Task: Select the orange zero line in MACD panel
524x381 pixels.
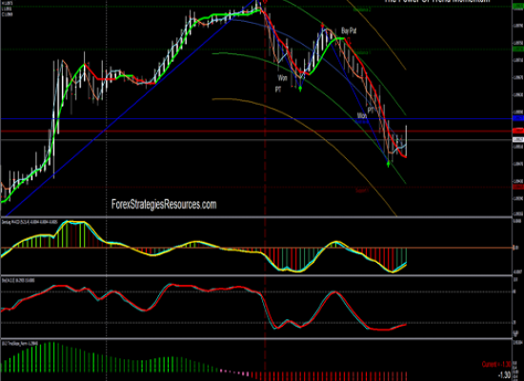Action: (256, 248)
